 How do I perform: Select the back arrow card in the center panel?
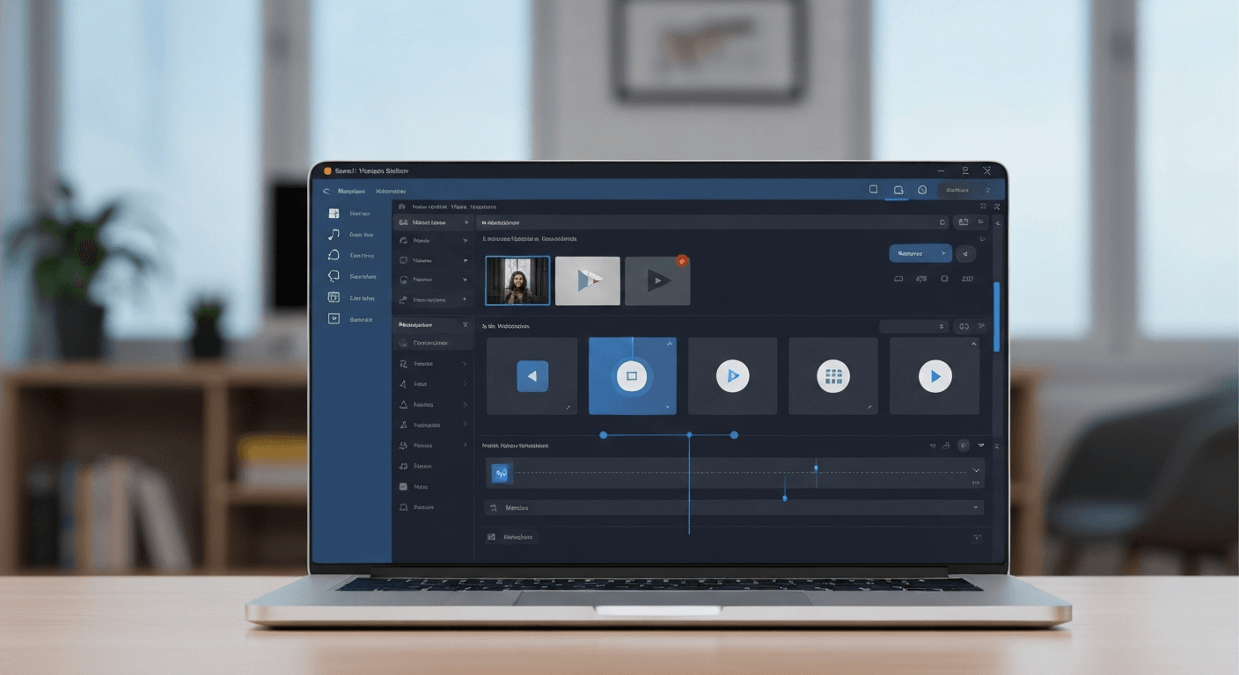click(532, 375)
